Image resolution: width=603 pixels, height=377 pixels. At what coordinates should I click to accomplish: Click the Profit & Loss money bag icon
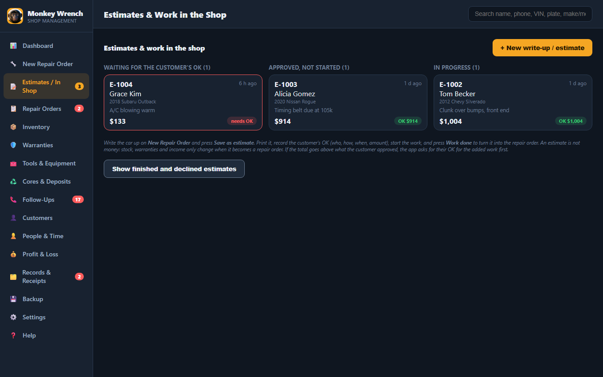[13, 254]
